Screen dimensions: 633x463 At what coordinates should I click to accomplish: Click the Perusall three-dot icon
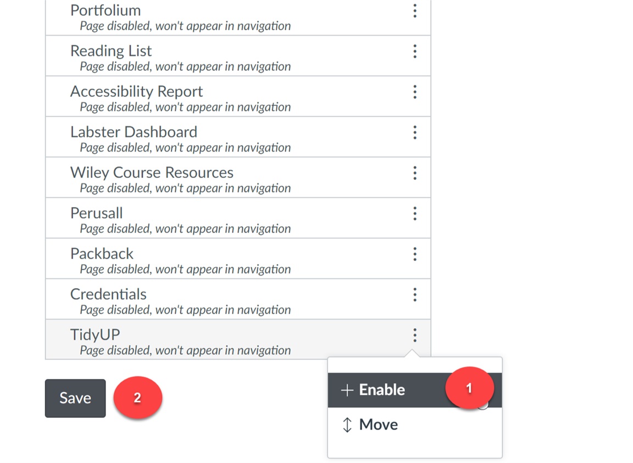pos(415,214)
